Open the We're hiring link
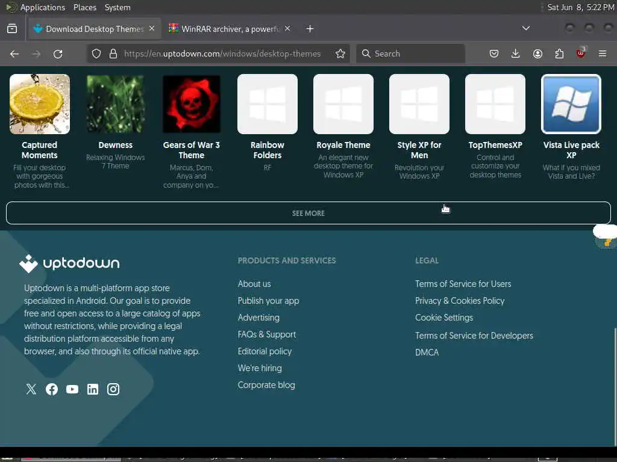Screen dimensions: 617x462 [260, 368]
